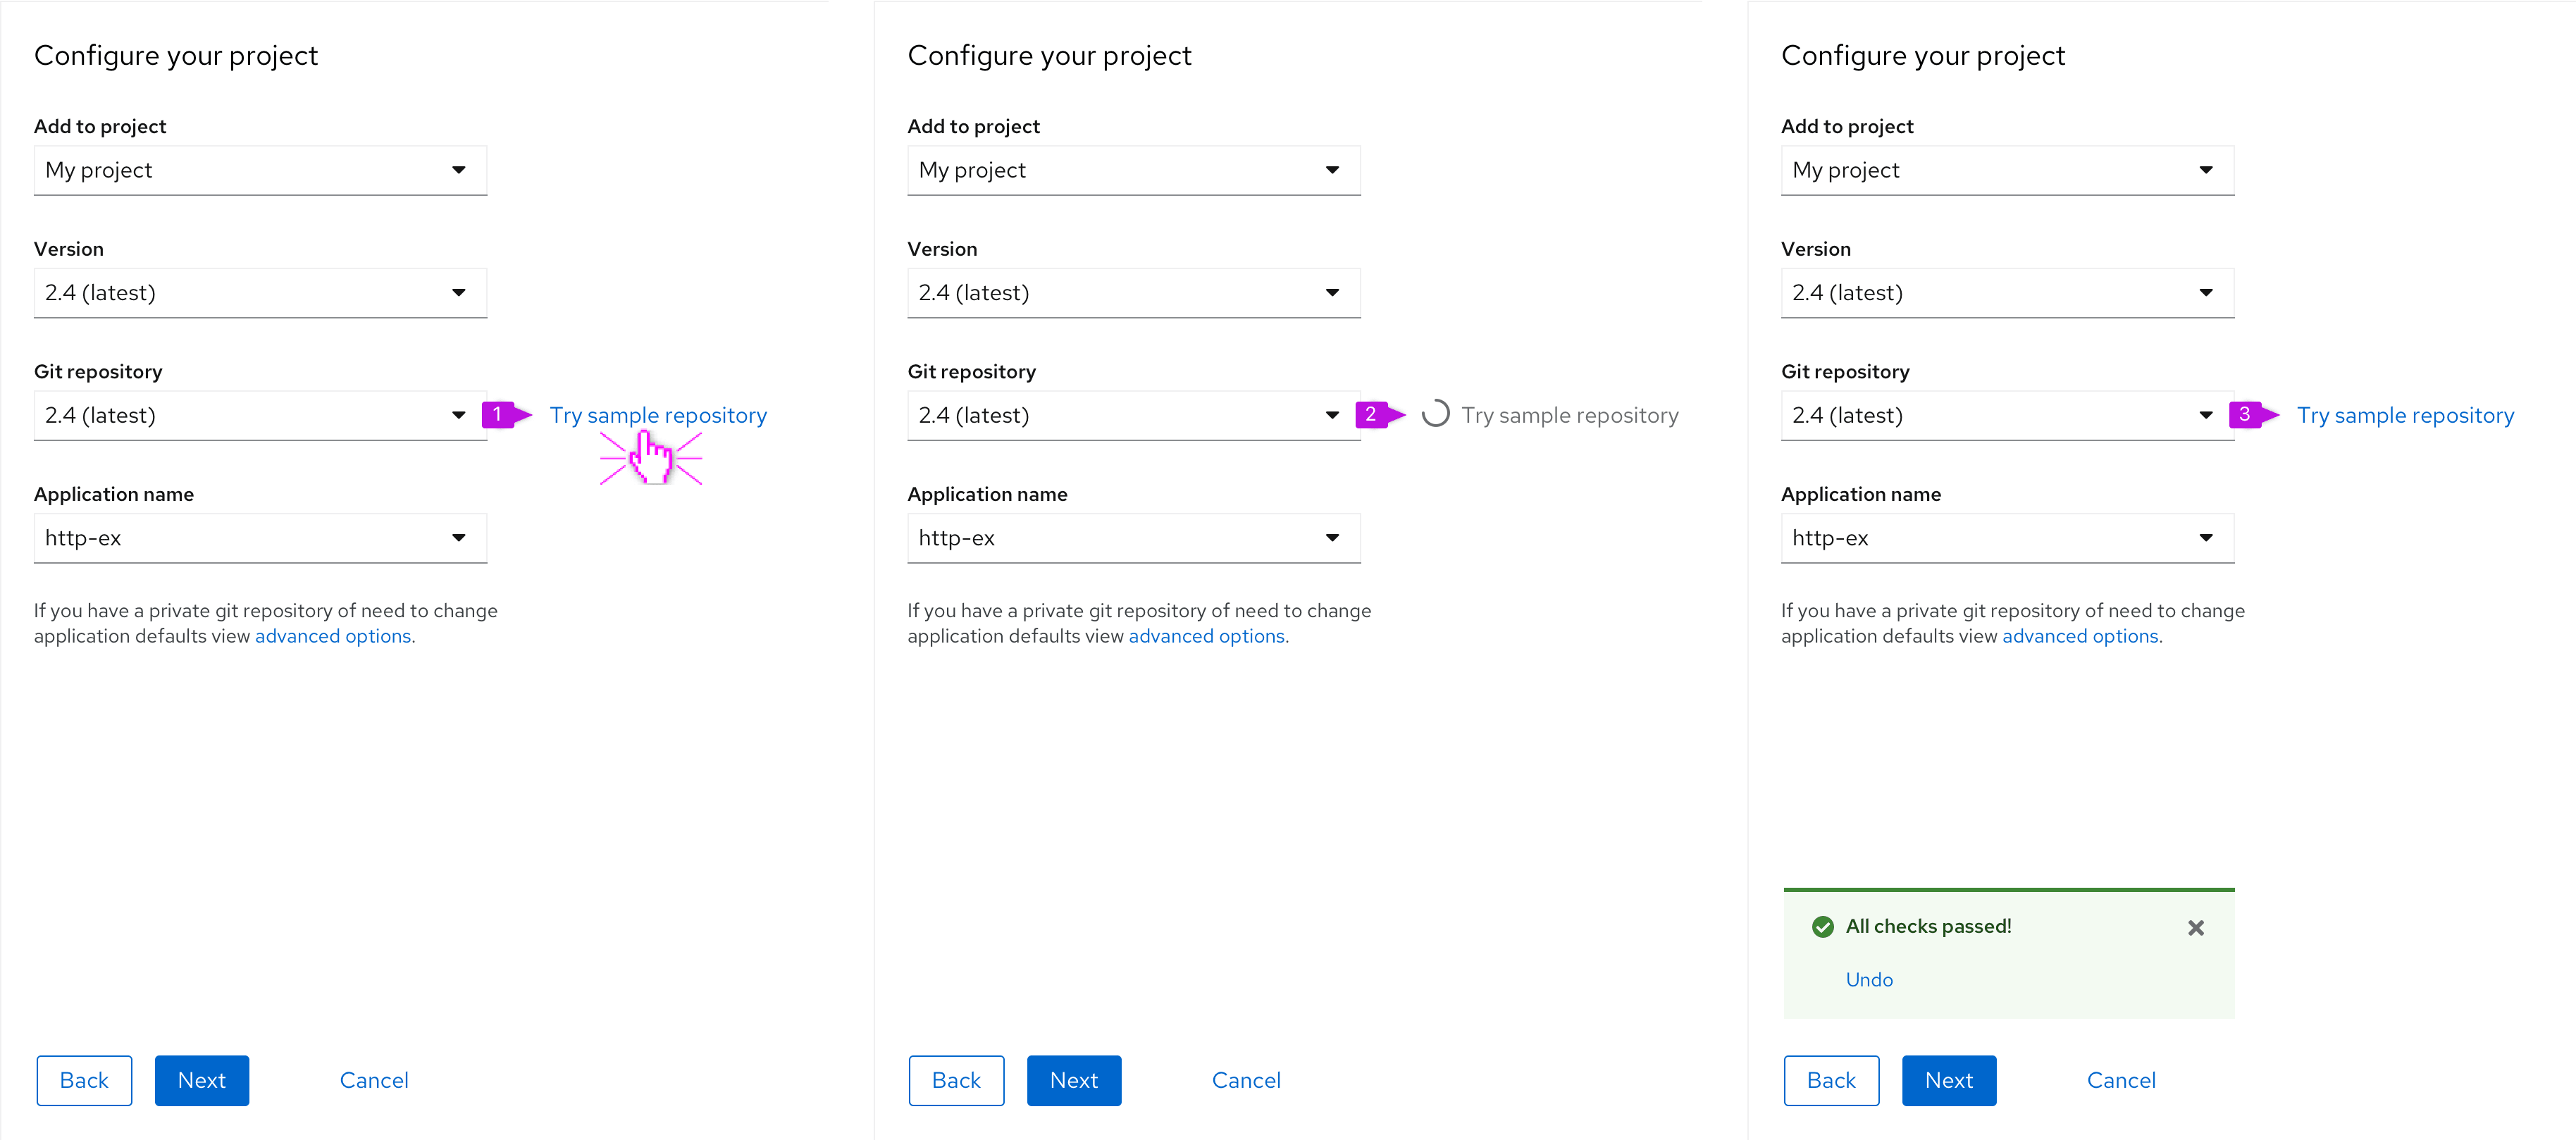Click 'Try sample repository' link next to marker 3

(2405, 415)
